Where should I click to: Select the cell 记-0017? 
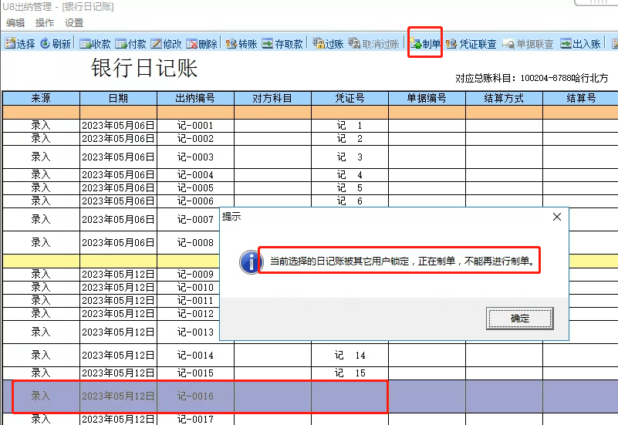pyautogui.click(x=195, y=419)
